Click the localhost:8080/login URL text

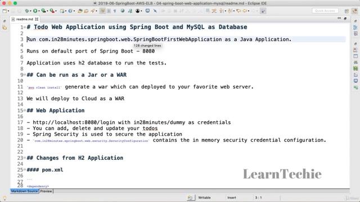(x=74, y=122)
